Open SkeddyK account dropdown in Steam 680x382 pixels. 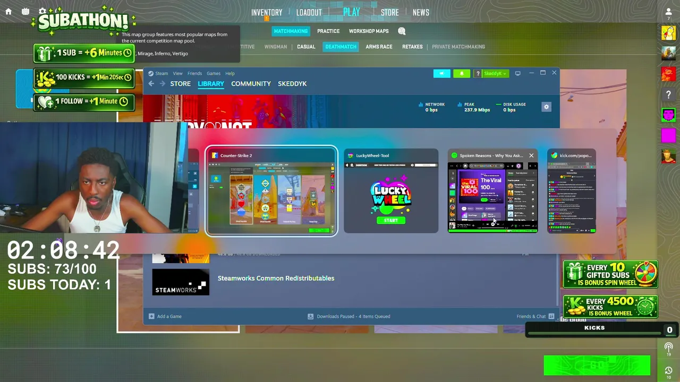pyautogui.click(x=495, y=73)
